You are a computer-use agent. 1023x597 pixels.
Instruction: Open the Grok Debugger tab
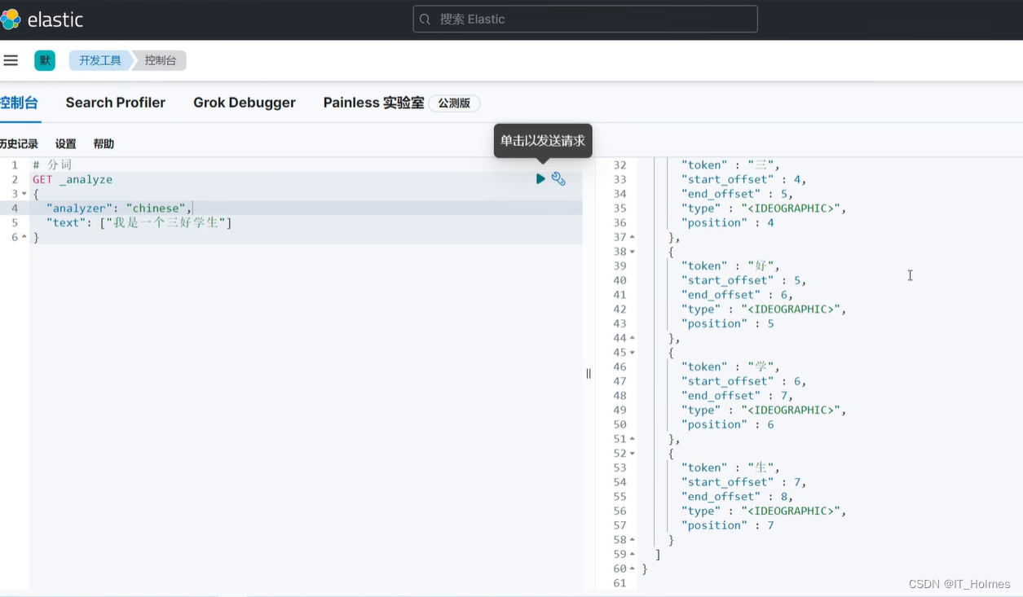pos(245,103)
